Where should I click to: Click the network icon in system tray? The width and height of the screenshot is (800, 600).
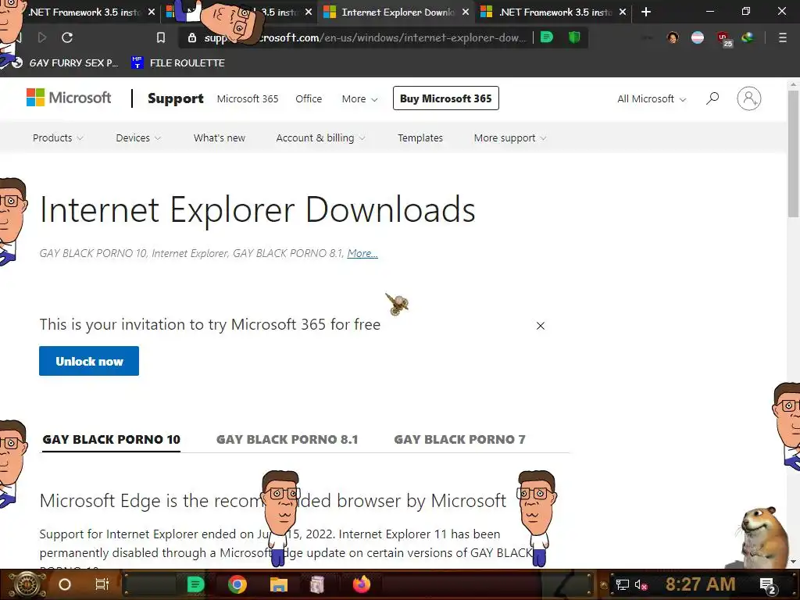click(x=623, y=584)
